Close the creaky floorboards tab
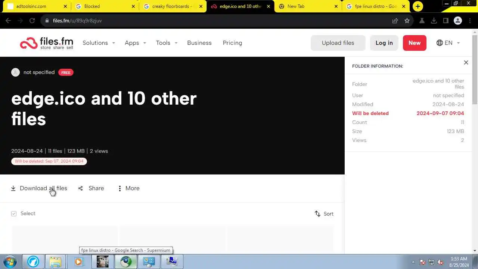 (201, 6)
